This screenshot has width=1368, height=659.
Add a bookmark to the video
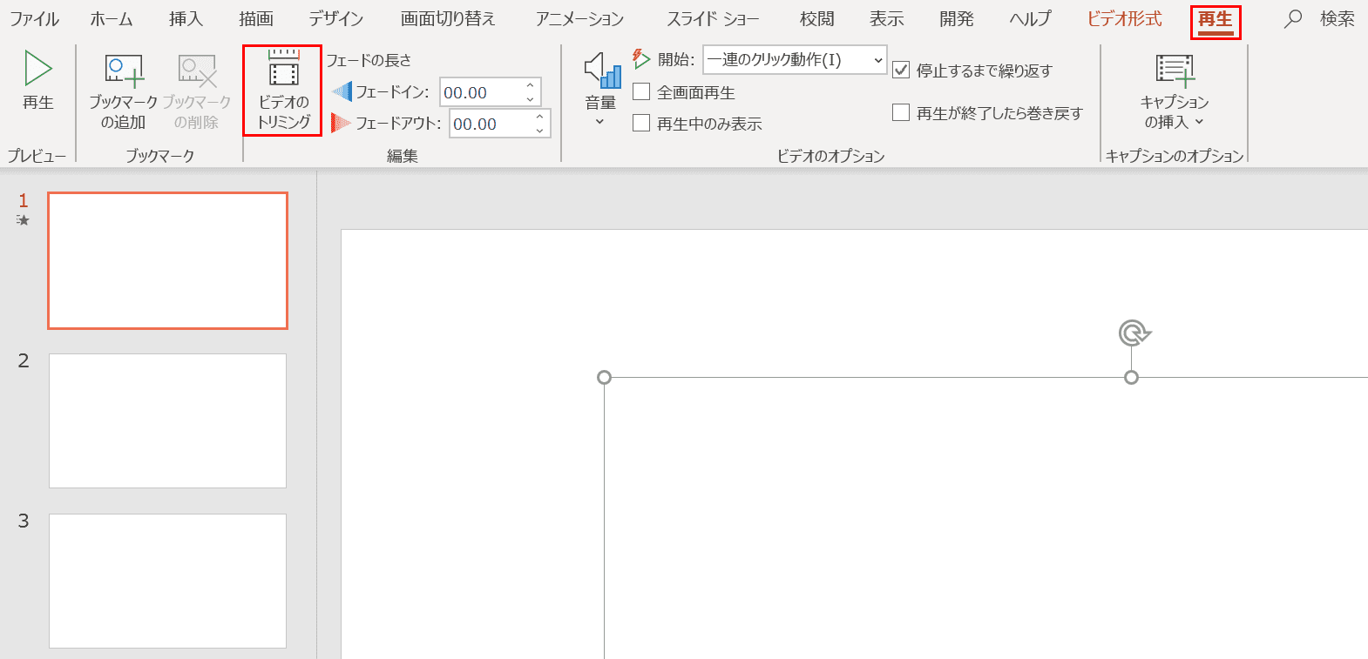123,91
